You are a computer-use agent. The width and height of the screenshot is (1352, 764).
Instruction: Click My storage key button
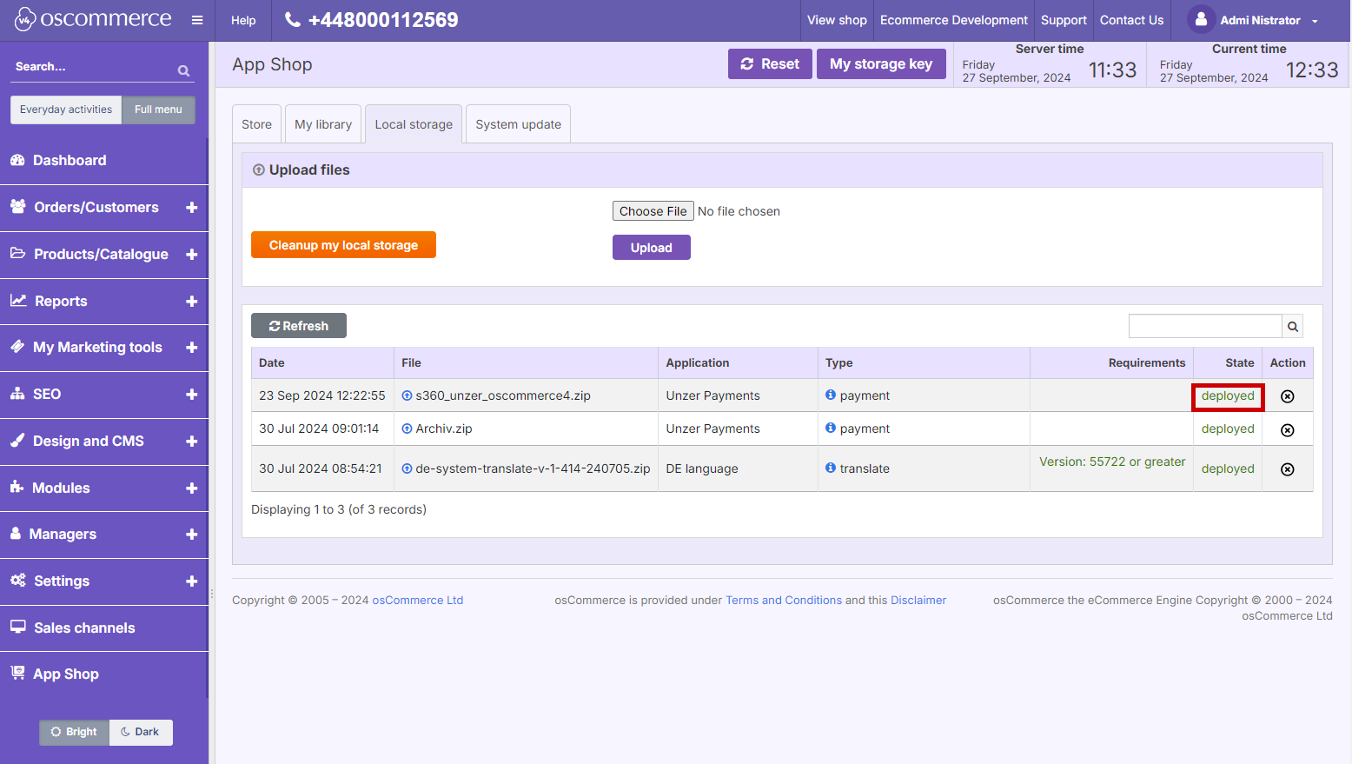[881, 64]
